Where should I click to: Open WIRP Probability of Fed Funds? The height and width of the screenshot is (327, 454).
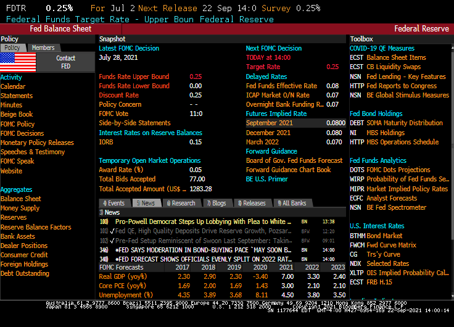pos(397,180)
